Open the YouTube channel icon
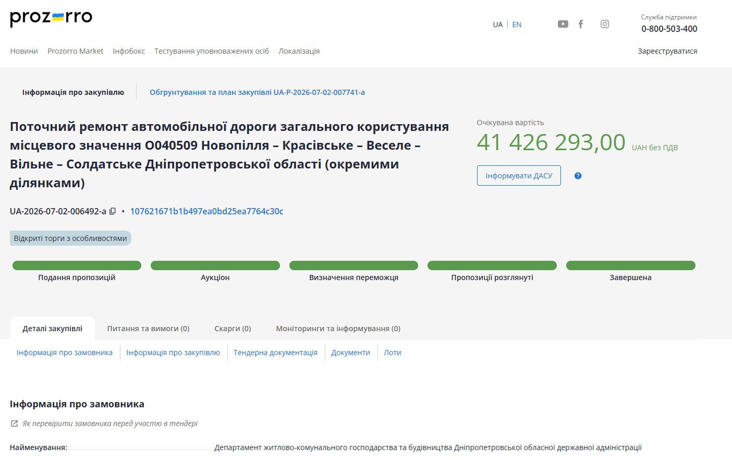The width and height of the screenshot is (732, 460). tap(563, 24)
